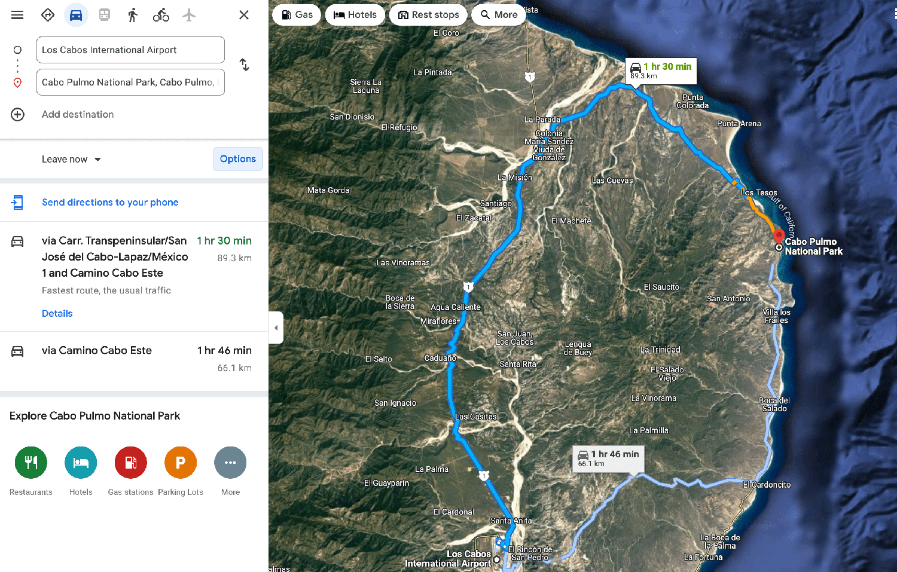Screen dimensions: 897x572
Task: Open the Leave now time dropdown
Action: 71,160
